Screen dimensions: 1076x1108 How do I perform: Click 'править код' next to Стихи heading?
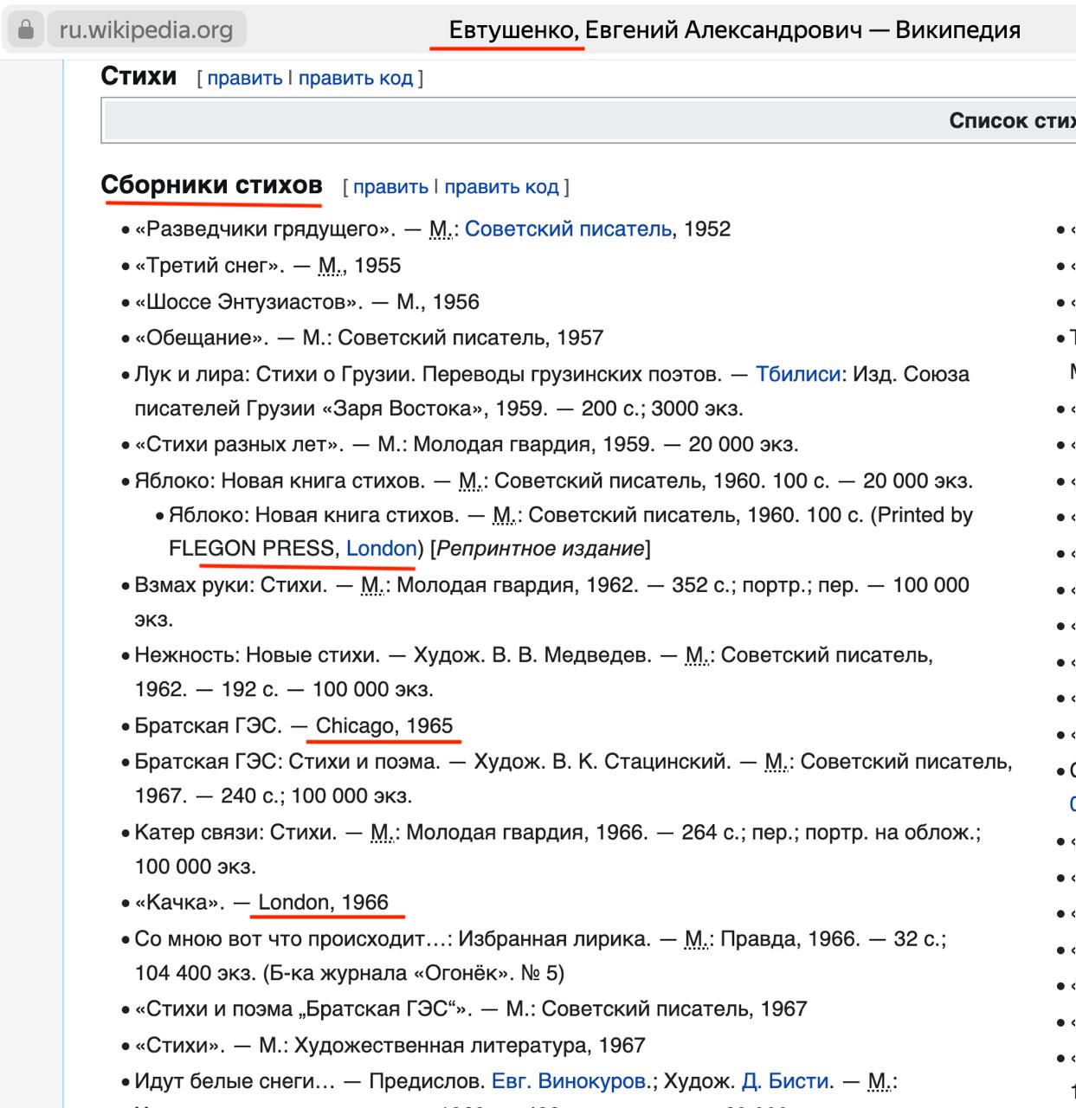[355, 78]
